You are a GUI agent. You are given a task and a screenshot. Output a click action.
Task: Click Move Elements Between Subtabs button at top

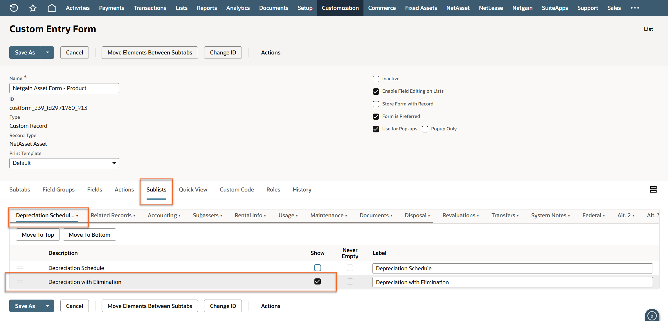pyautogui.click(x=150, y=53)
